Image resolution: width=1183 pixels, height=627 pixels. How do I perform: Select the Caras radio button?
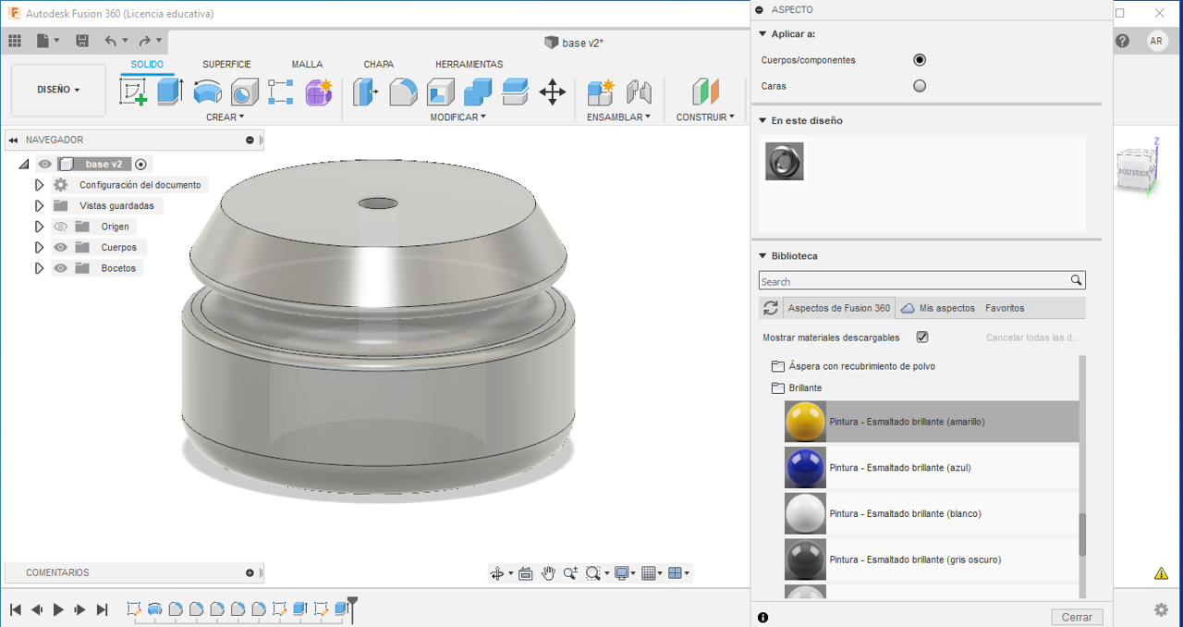920,86
